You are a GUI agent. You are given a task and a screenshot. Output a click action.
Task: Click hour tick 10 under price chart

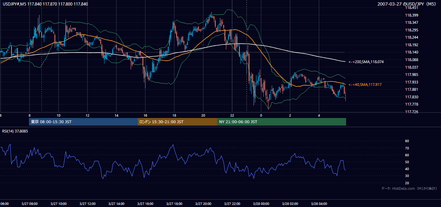tap(58, 115)
